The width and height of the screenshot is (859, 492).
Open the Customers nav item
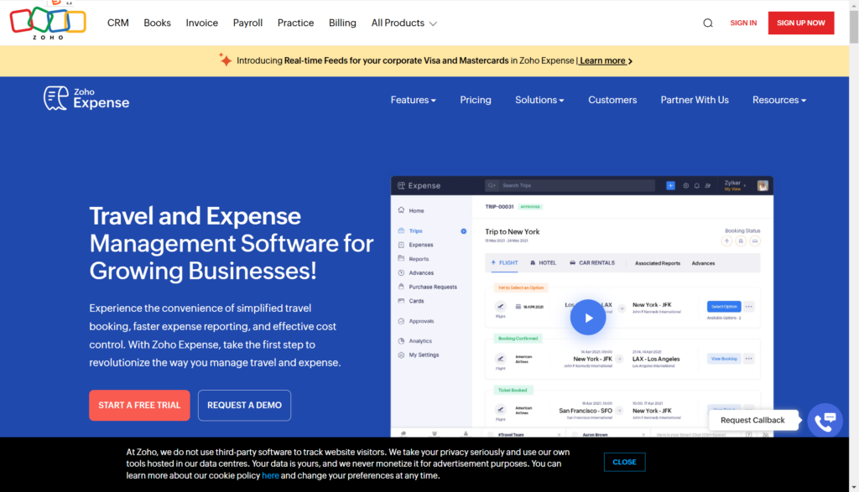[612, 100]
